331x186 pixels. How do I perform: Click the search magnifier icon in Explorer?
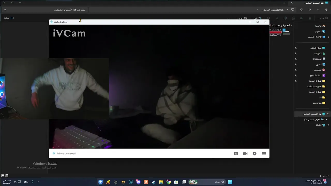point(5,10)
